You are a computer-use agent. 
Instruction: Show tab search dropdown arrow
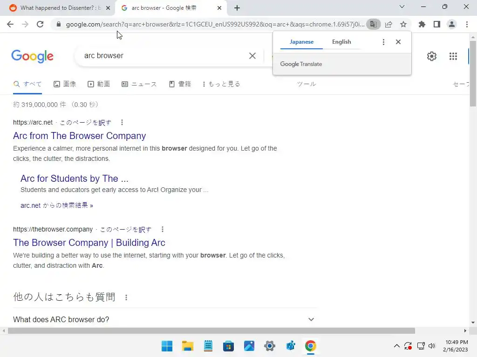click(x=402, y=7)
